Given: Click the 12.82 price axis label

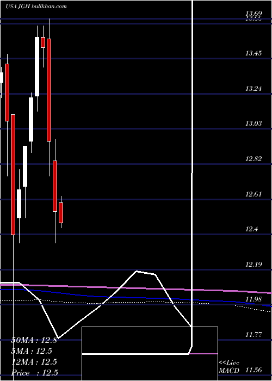Looking at the screenshot, I should [254, 159].
